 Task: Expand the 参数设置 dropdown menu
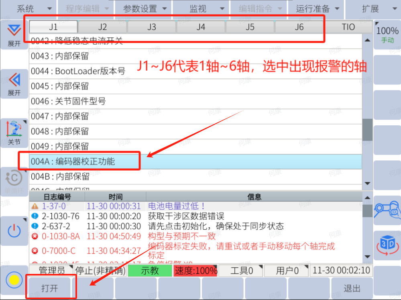click(143, 9)
